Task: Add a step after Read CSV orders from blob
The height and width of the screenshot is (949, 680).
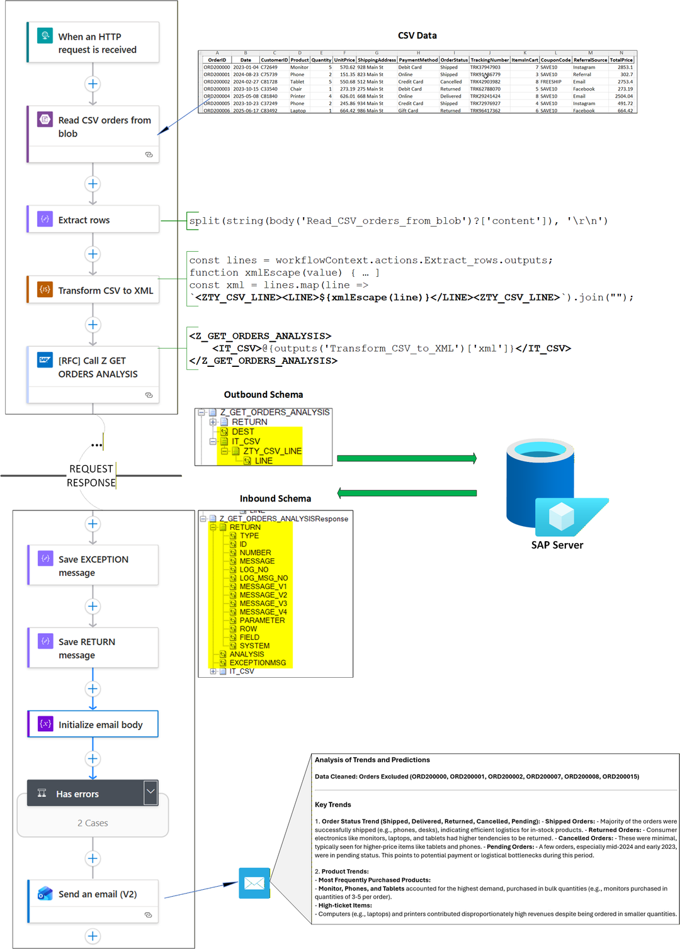Action: pyautogui.click(x=93, y=184)
